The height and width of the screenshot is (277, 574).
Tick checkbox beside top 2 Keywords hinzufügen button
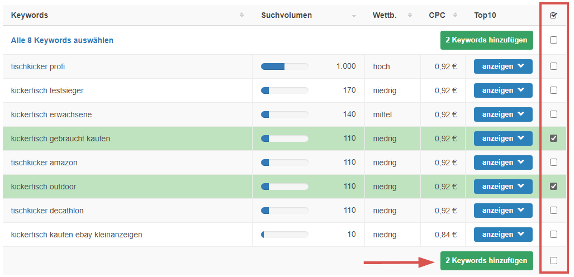pos(553,40)
